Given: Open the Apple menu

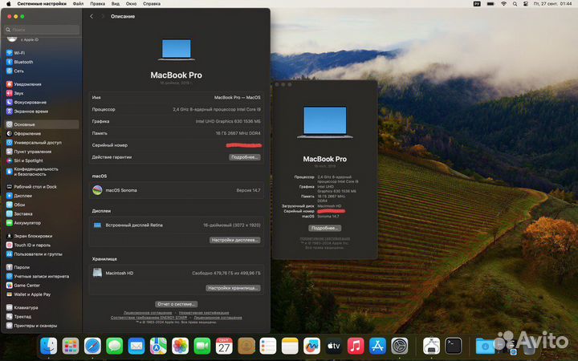Looking at the screenshot, I should (9, 4).
